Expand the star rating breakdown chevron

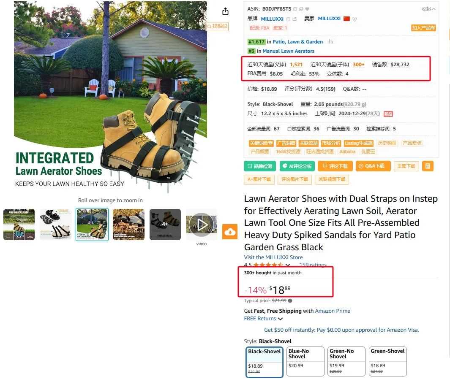coord(288,265)
